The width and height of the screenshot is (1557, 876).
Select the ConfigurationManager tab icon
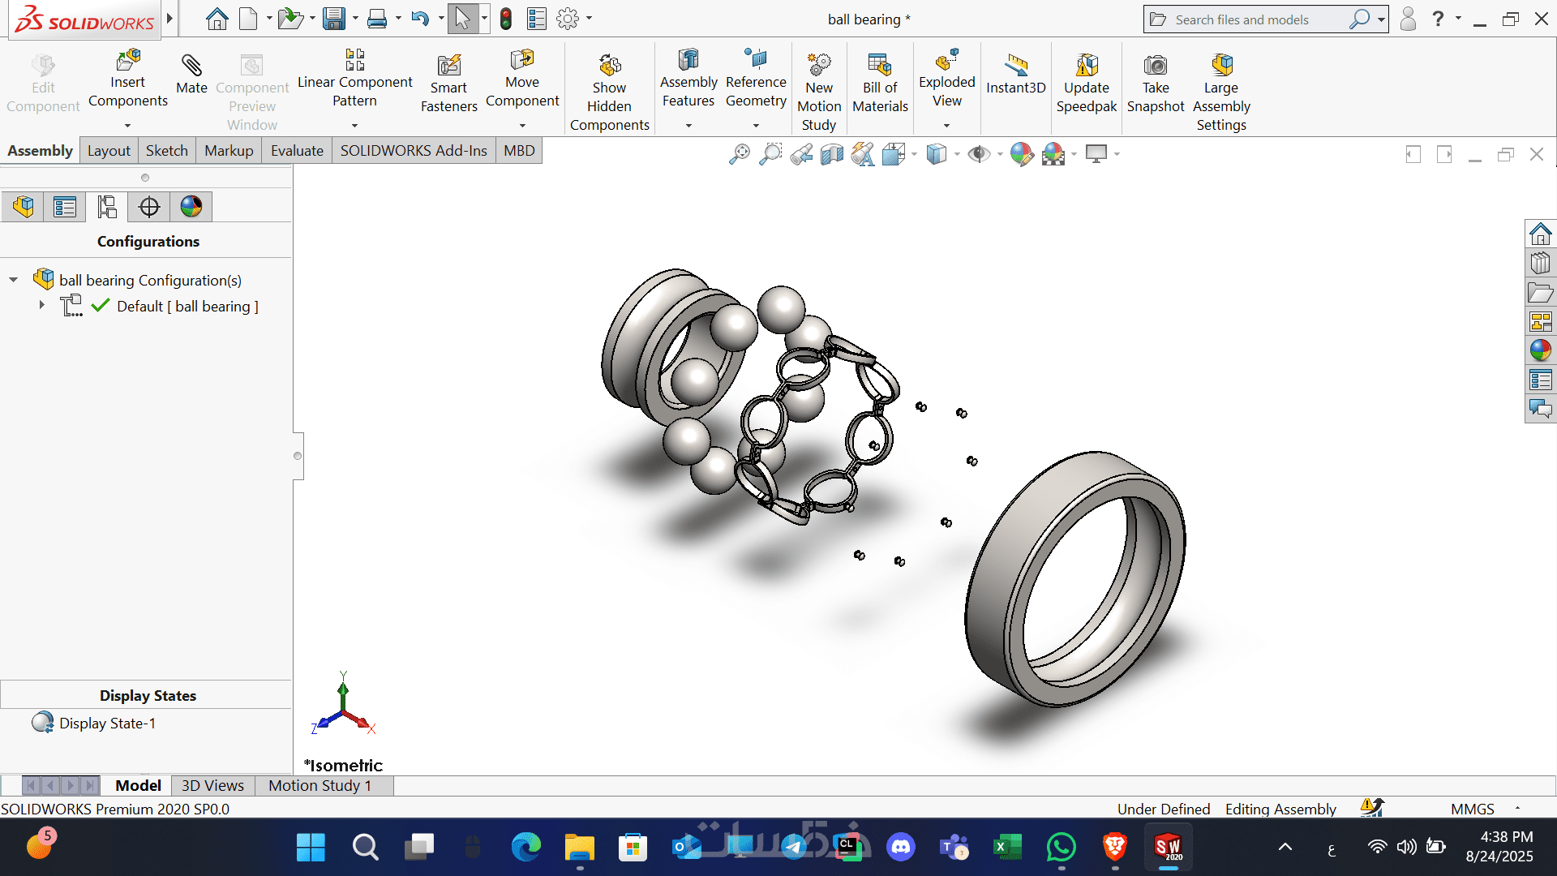[107, 207]
